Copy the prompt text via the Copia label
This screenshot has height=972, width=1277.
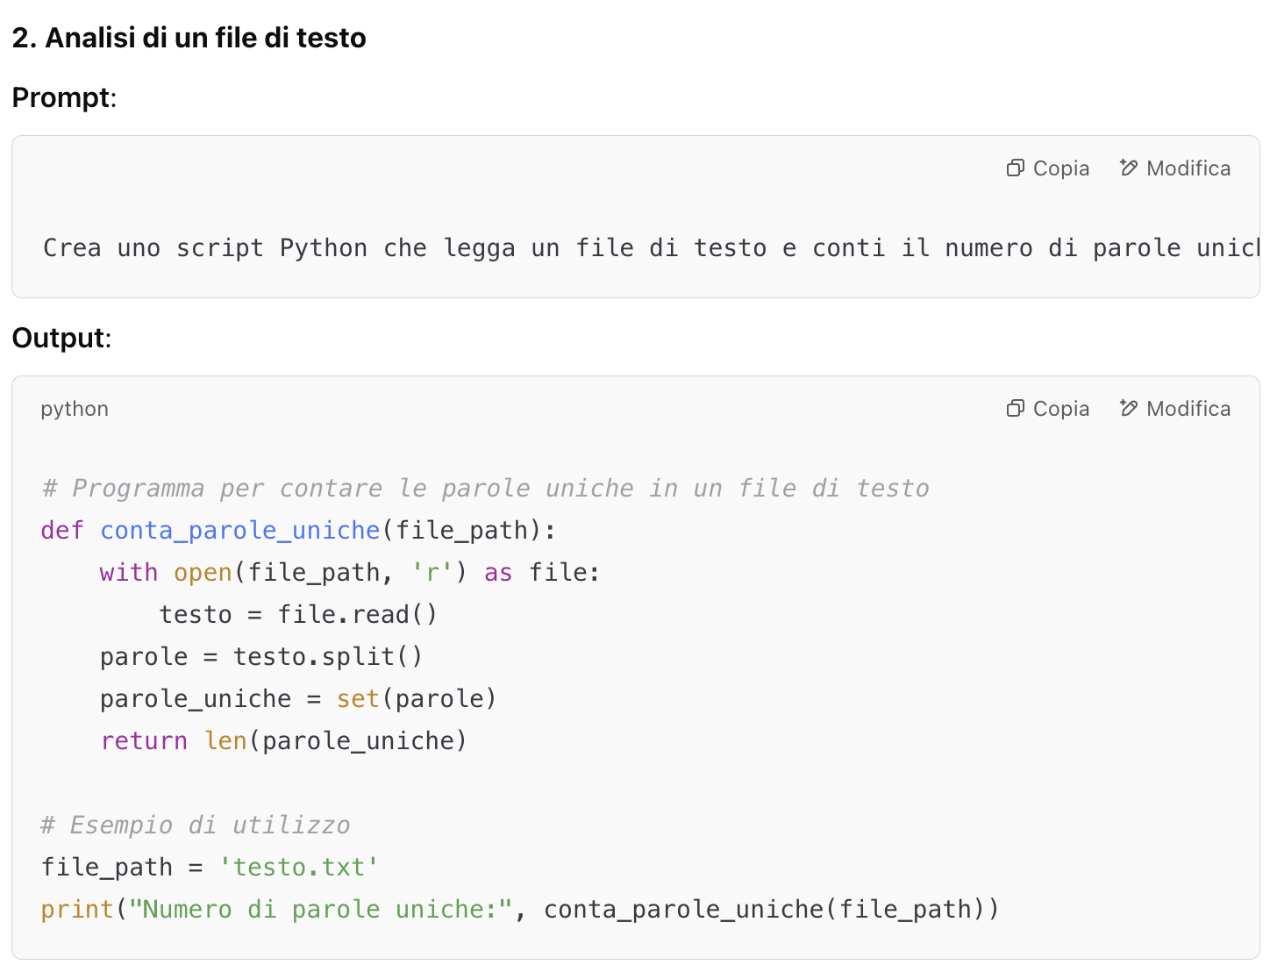[1061, 168]
